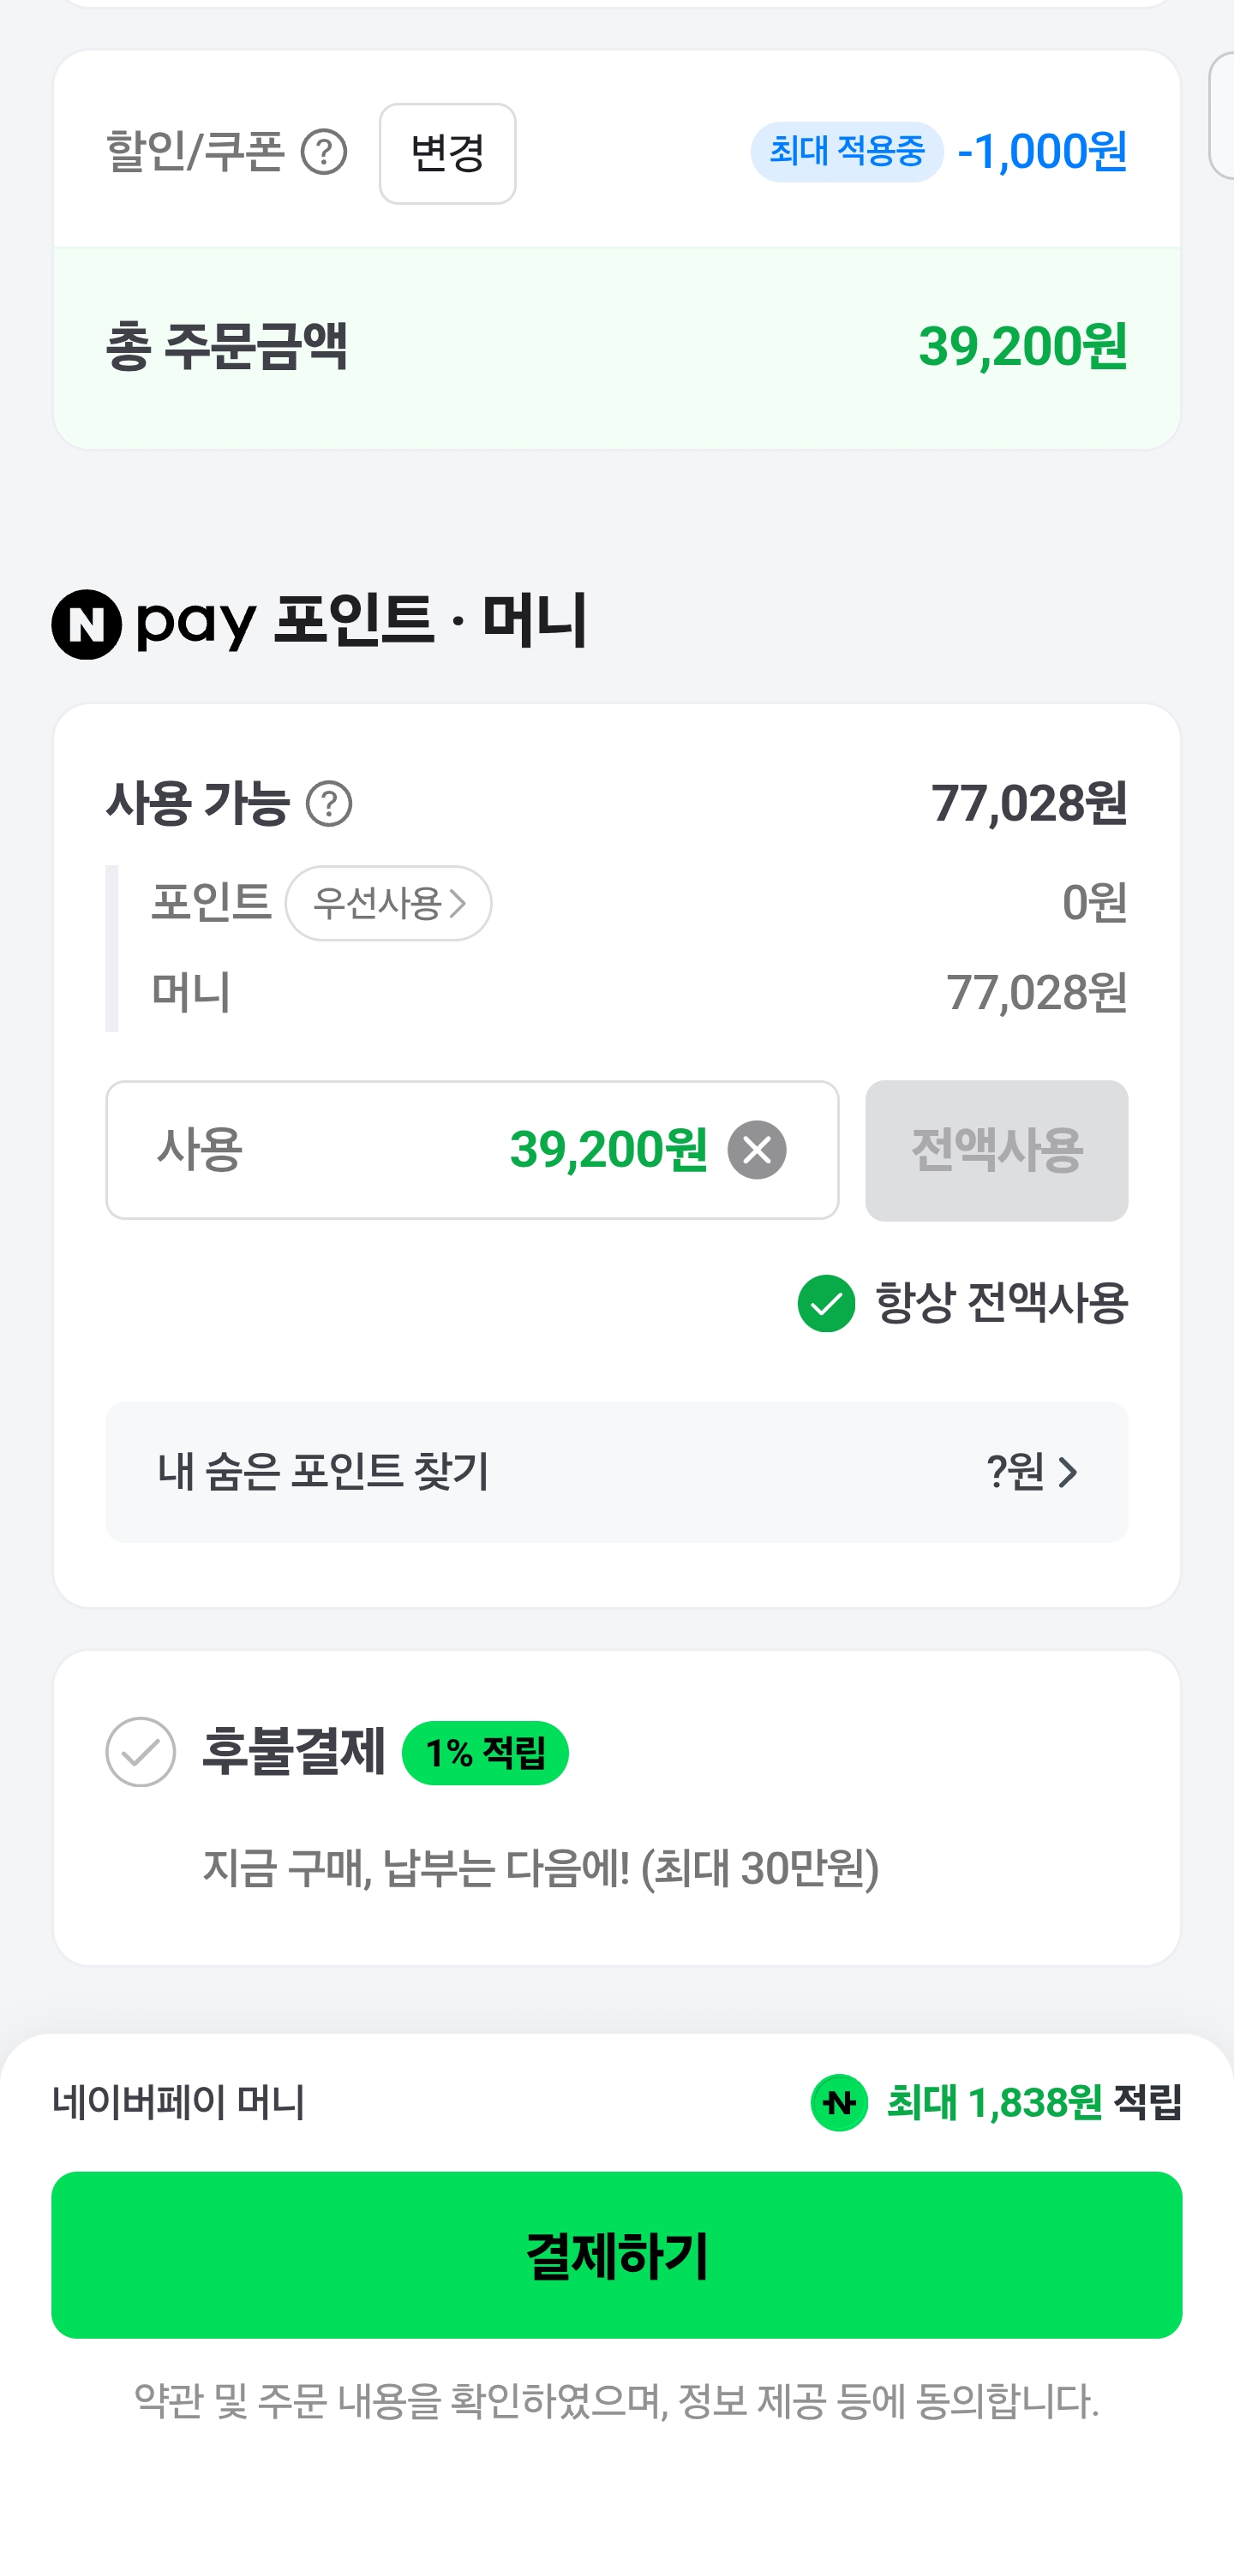Tap the green N coin reward icon
Screen dimensions: 1234x2576
tap(838, 2102)
